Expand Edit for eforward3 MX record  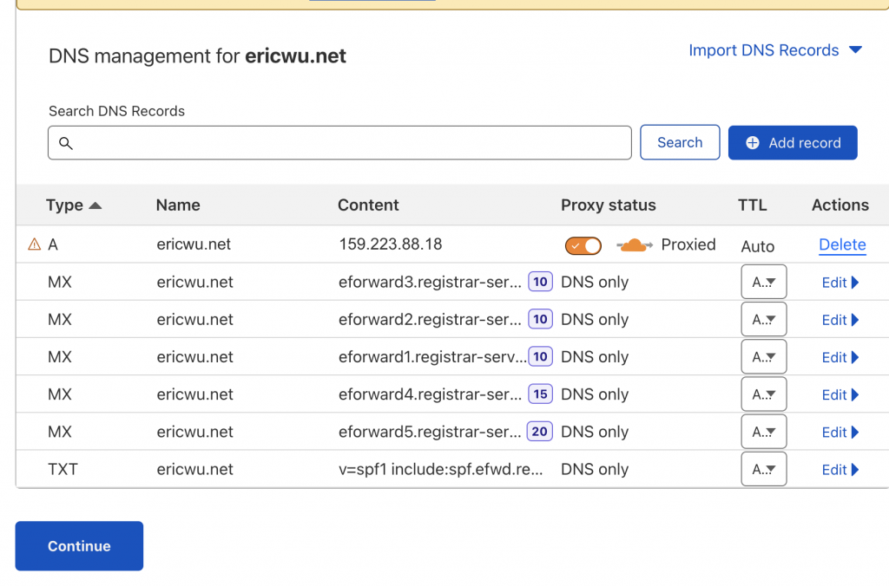840,283
